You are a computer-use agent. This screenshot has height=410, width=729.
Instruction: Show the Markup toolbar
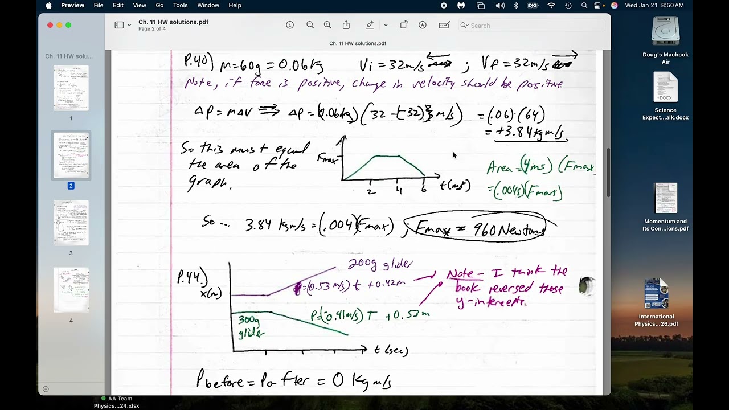click(423, 25)
